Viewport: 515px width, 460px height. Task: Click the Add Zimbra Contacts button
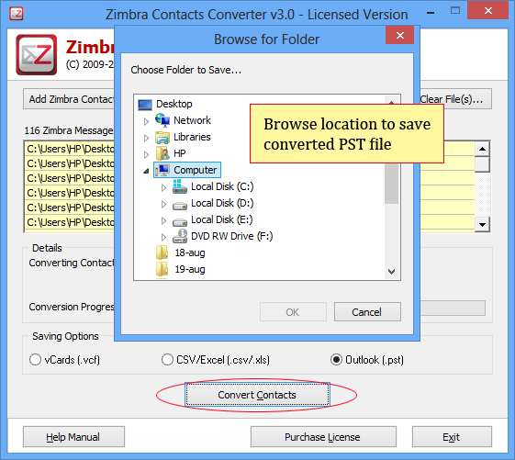(x=69, y=99)
